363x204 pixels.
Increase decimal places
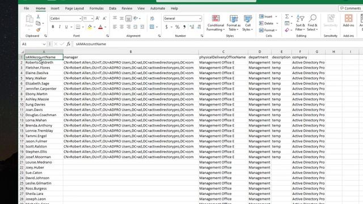coord(192,27)
